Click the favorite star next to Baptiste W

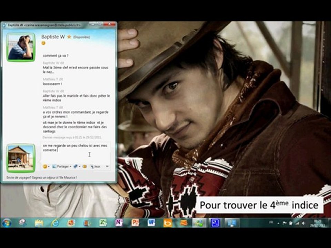(69, 37)
